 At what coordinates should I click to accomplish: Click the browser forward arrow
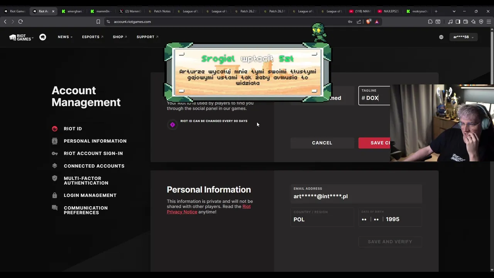pos(13,22)
